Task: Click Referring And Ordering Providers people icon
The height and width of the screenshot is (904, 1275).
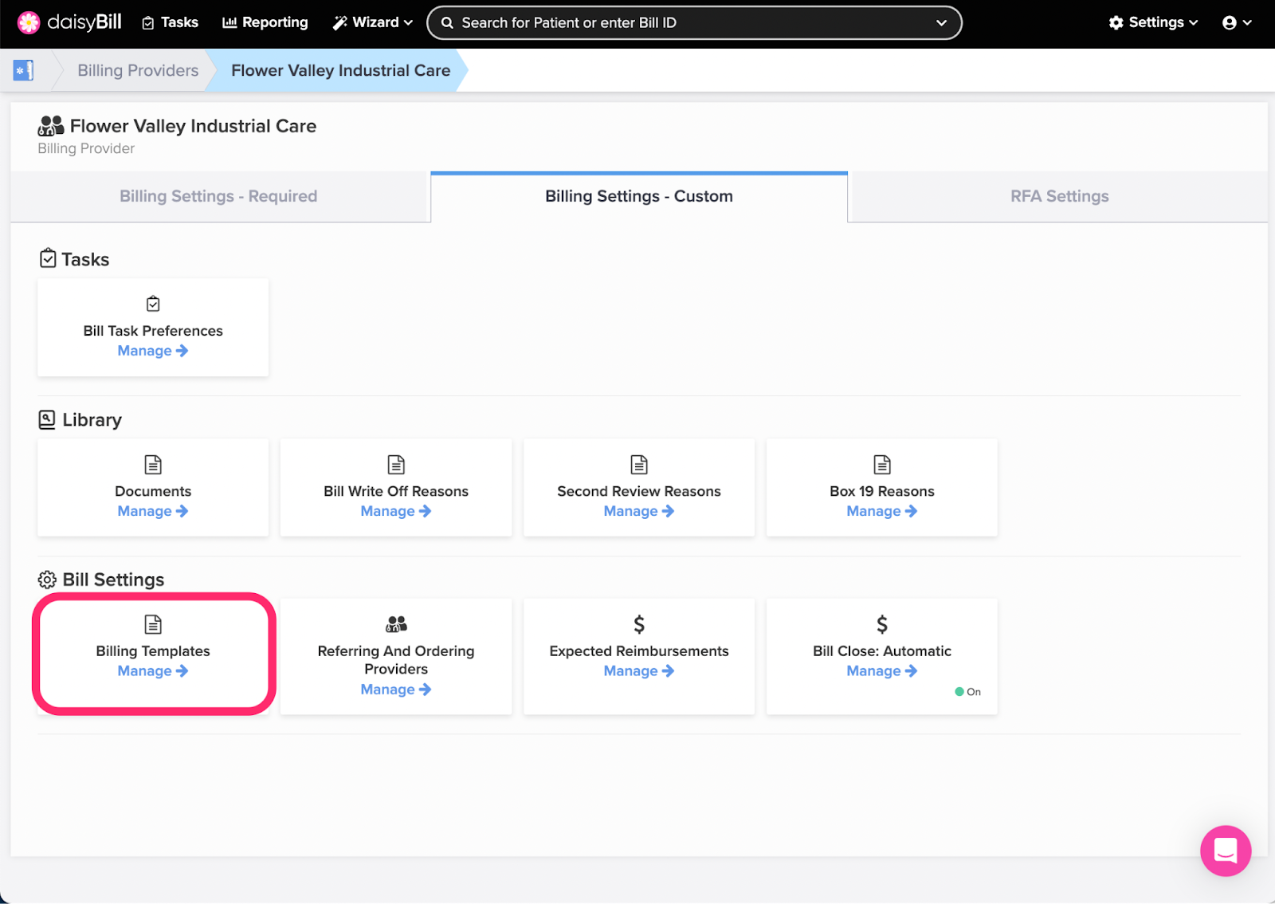Action: [x=396, y=624]
